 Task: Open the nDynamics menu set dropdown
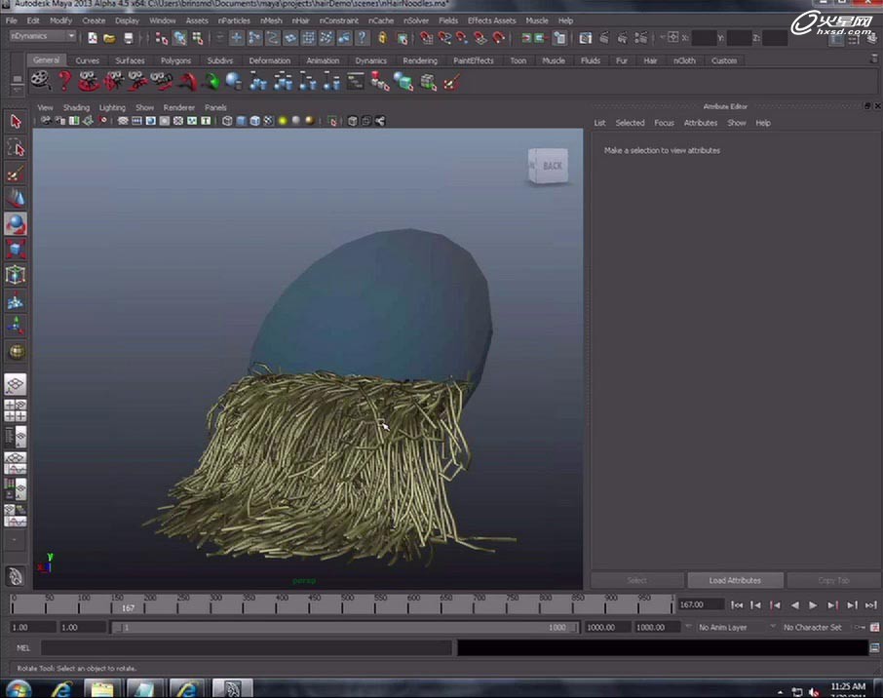(x=43, y=37)
